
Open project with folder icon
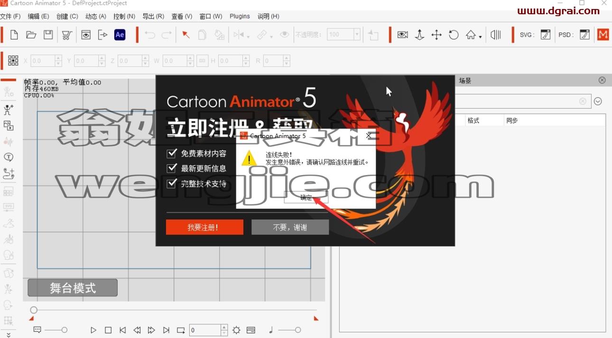31,35
